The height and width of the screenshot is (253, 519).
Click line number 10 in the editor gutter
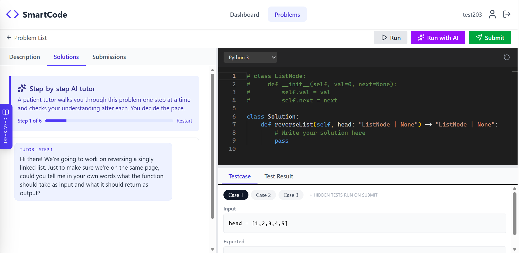(x=232, y=149)
